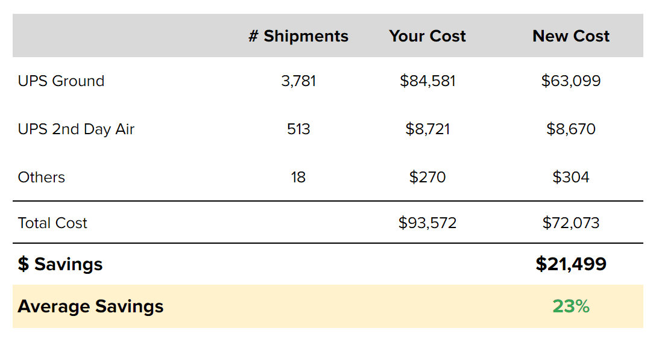The image size is (656, 337).
Task: Click the $8,670 new cost value
Action: [x=571, y=129]
